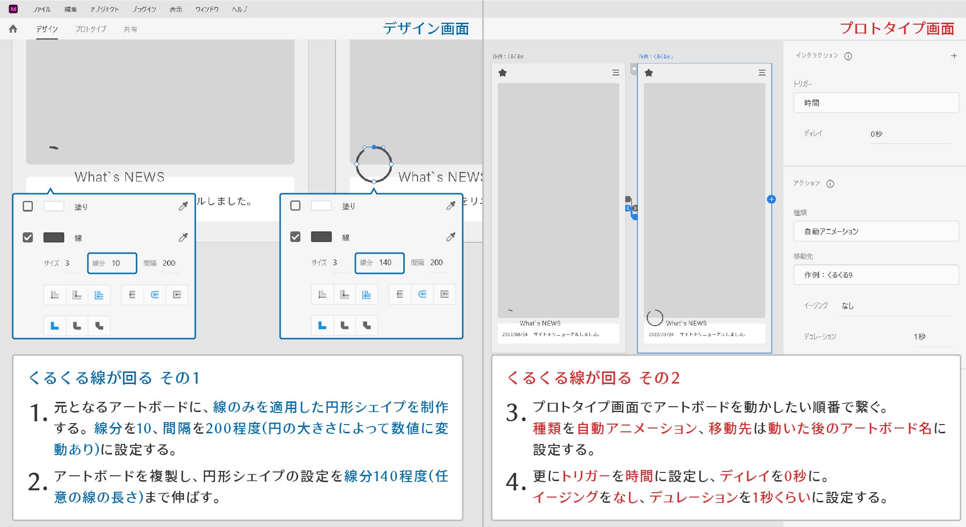
Task: Select bevel join icon in left panel
Action: [x=99, y=326]
